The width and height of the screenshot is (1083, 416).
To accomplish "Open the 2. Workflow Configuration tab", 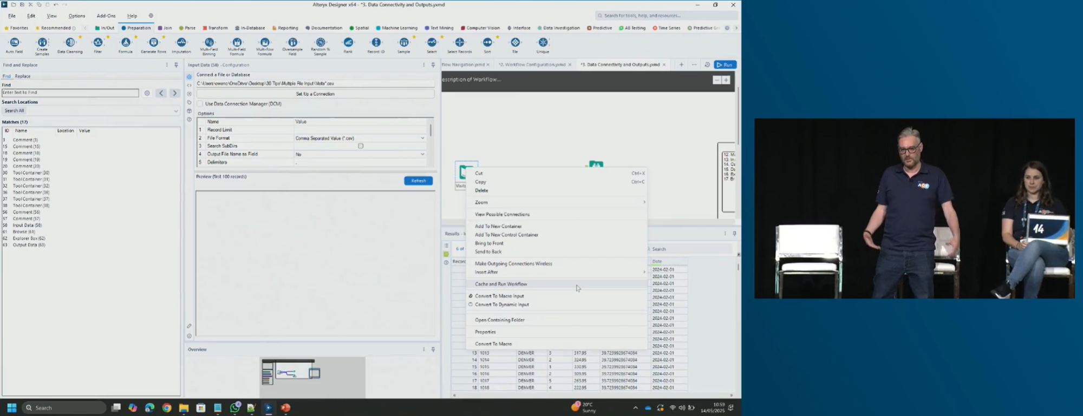I will 531,65.
